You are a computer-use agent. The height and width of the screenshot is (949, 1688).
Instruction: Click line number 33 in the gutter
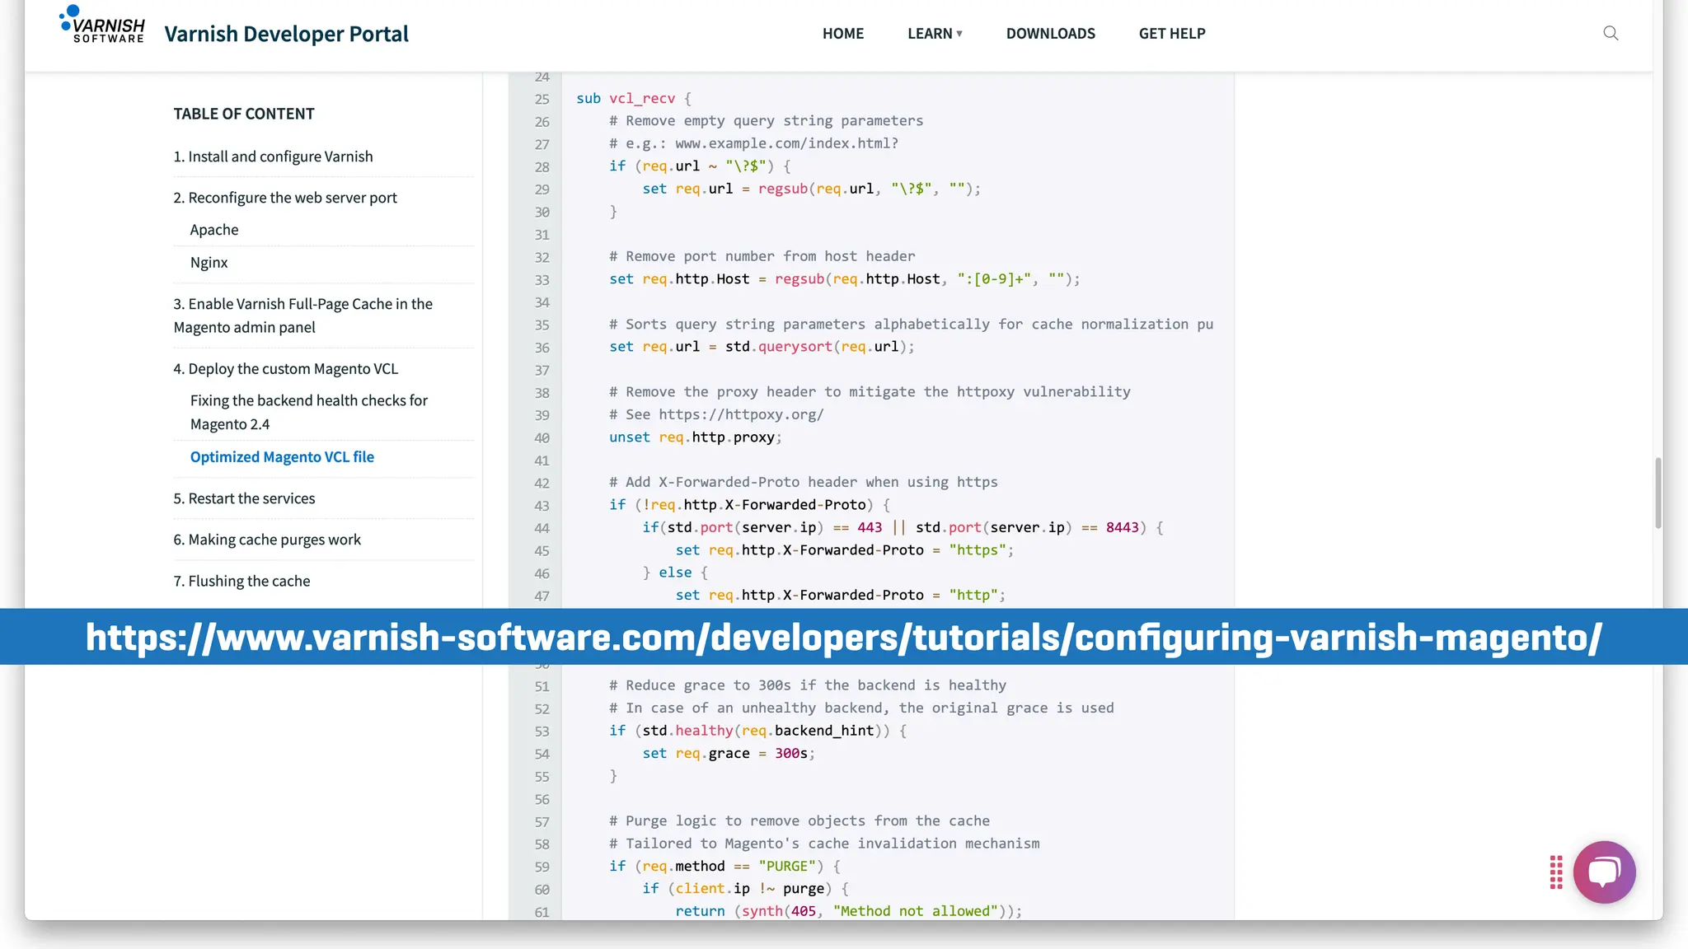tap(542, 280)
